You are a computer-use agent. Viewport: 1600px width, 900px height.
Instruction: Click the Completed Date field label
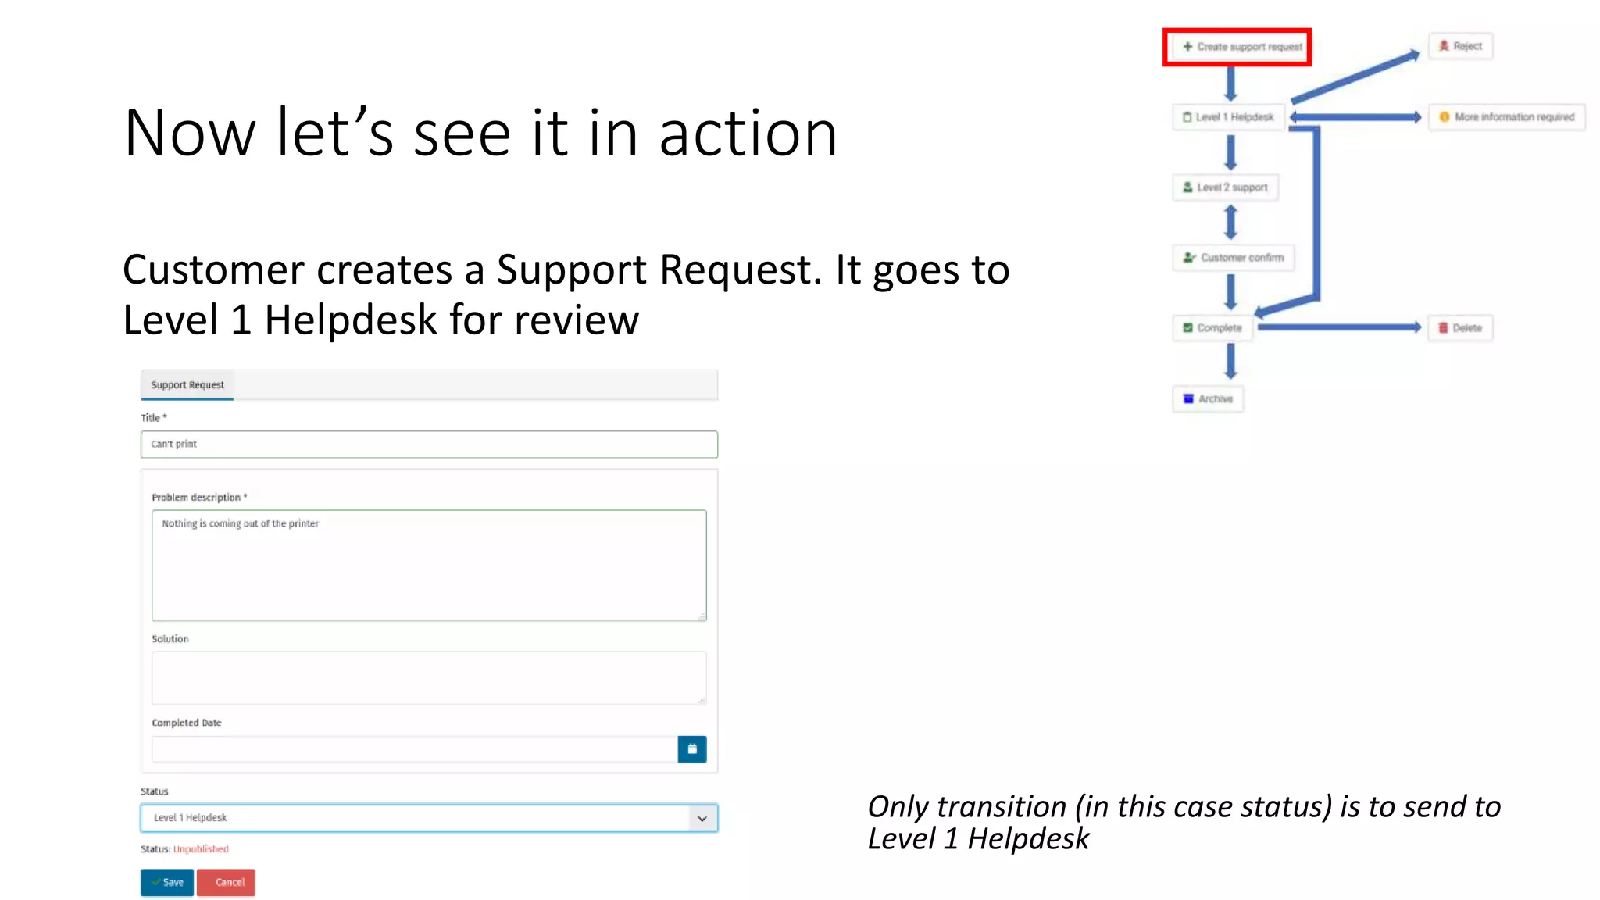187,723
